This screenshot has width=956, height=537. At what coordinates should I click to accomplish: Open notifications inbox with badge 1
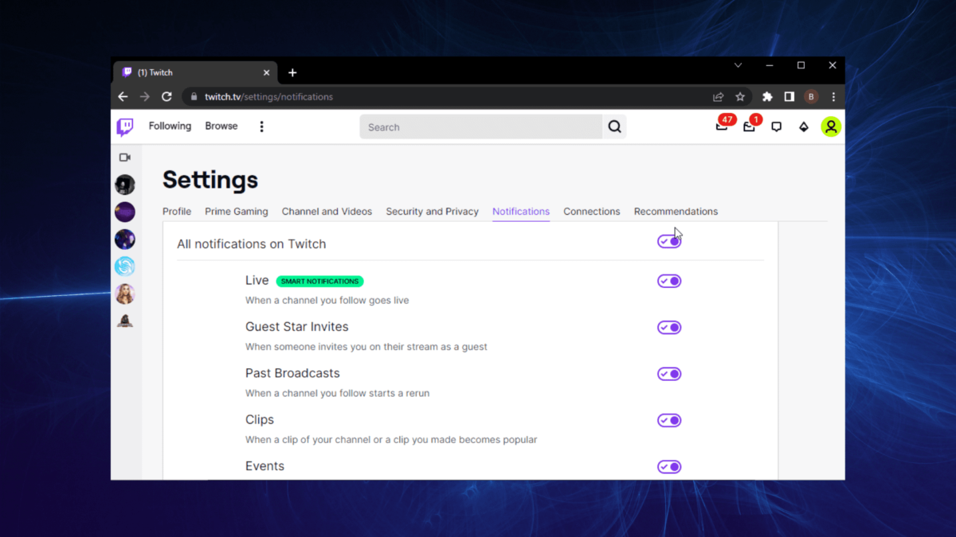point(750,126)
